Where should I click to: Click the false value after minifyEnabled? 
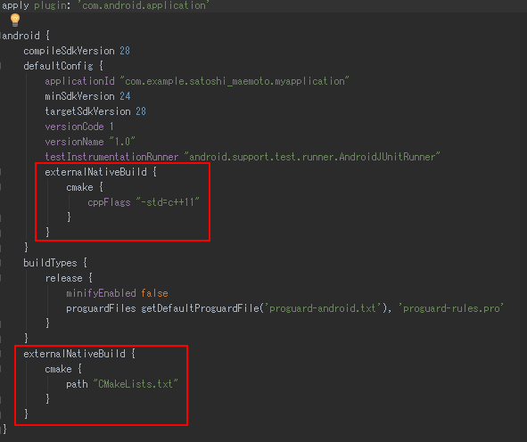click(x=154, y=293)
